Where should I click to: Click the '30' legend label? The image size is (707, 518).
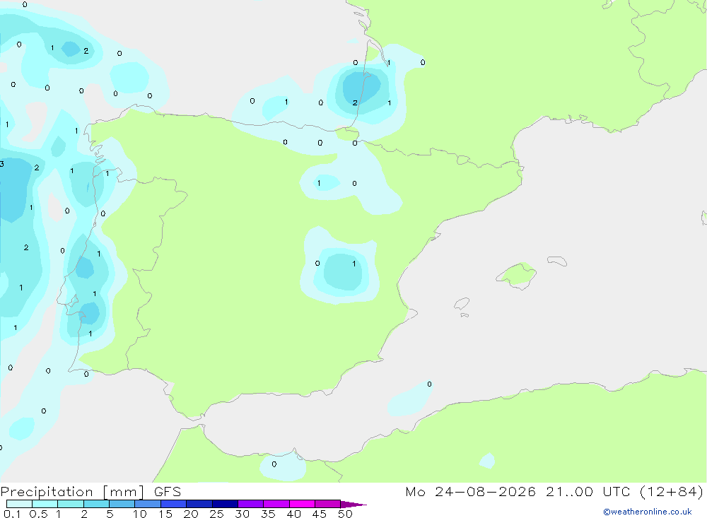point(243,514)
